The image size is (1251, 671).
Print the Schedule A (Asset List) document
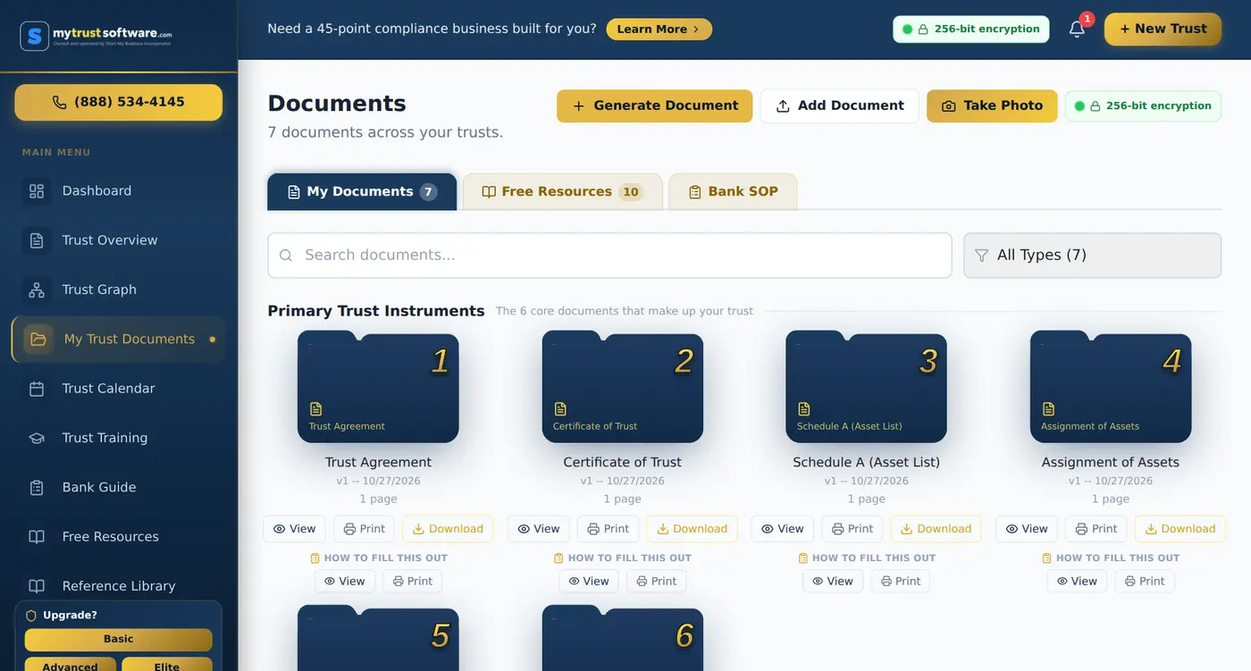click(x=852, y=529)
